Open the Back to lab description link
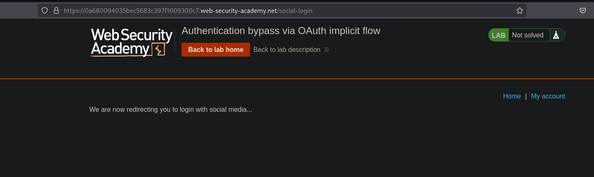The image size is (594, 177). tap(287, 50)
